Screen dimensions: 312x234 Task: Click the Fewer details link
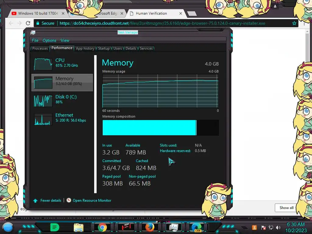[51, 200]
